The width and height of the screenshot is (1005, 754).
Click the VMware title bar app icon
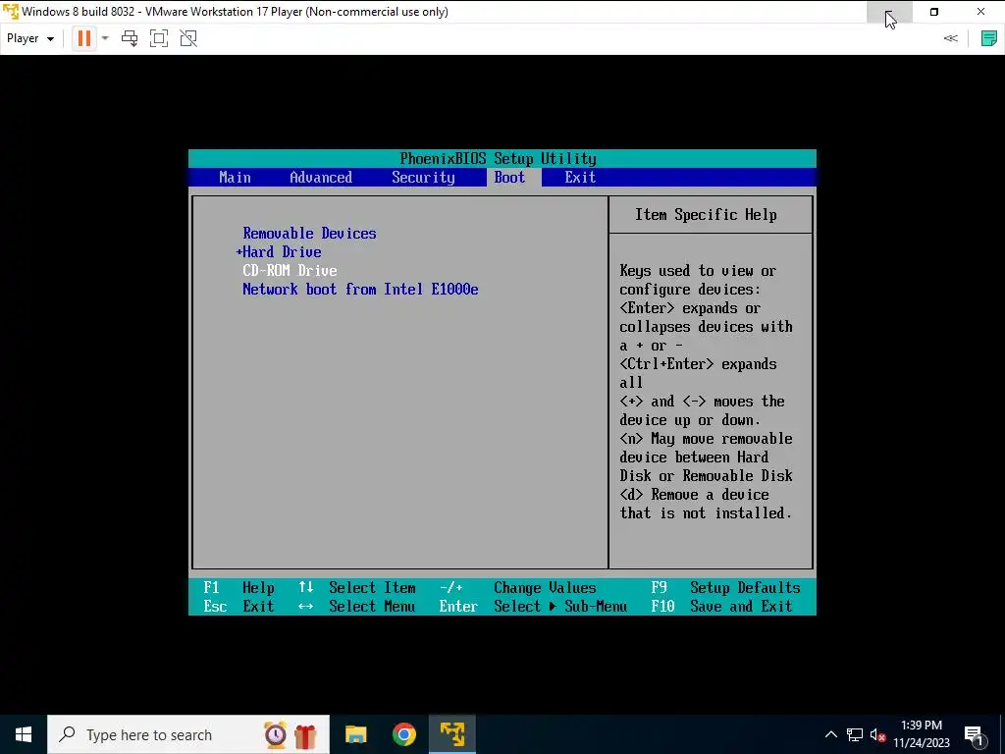(x=11, y=12)
